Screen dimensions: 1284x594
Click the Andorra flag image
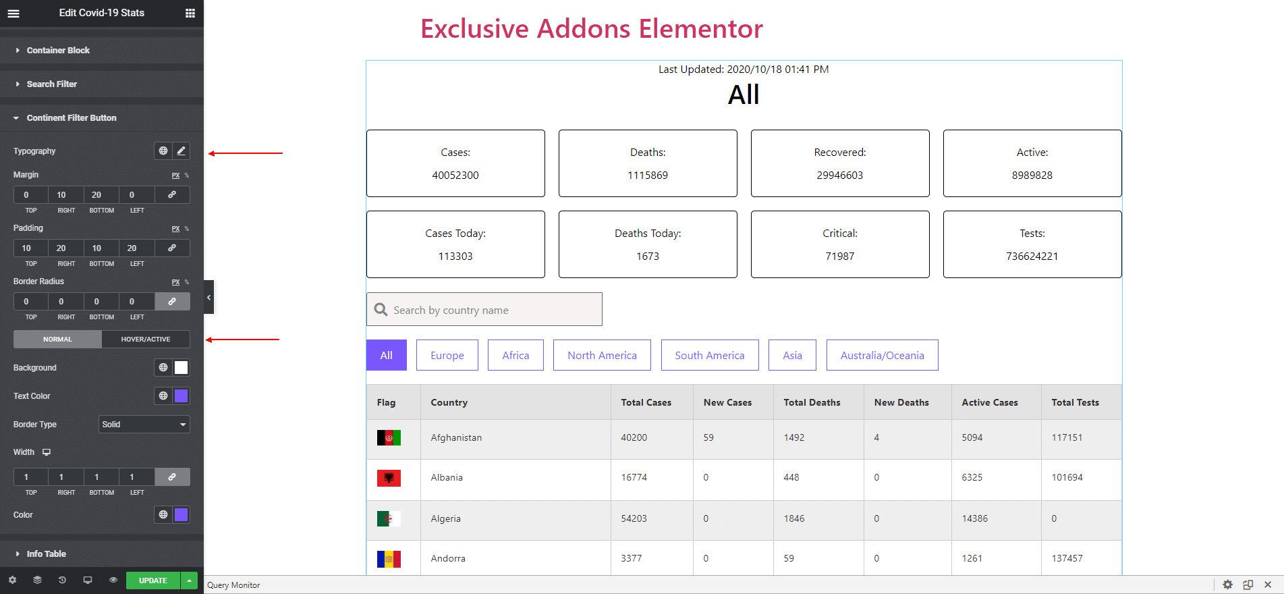(389, 559)
